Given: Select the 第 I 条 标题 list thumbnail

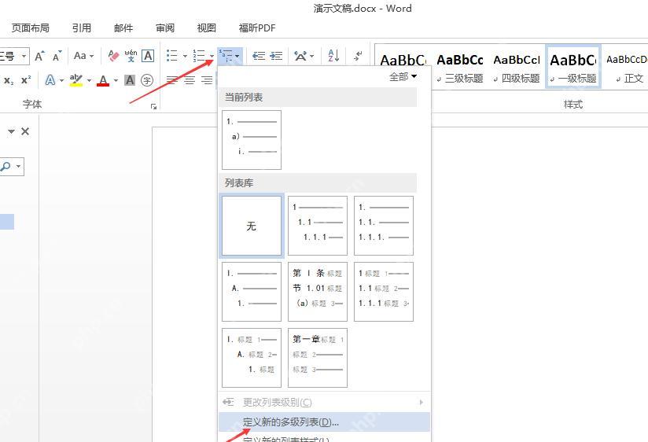Looking at the screenshot, I should 318,292.
